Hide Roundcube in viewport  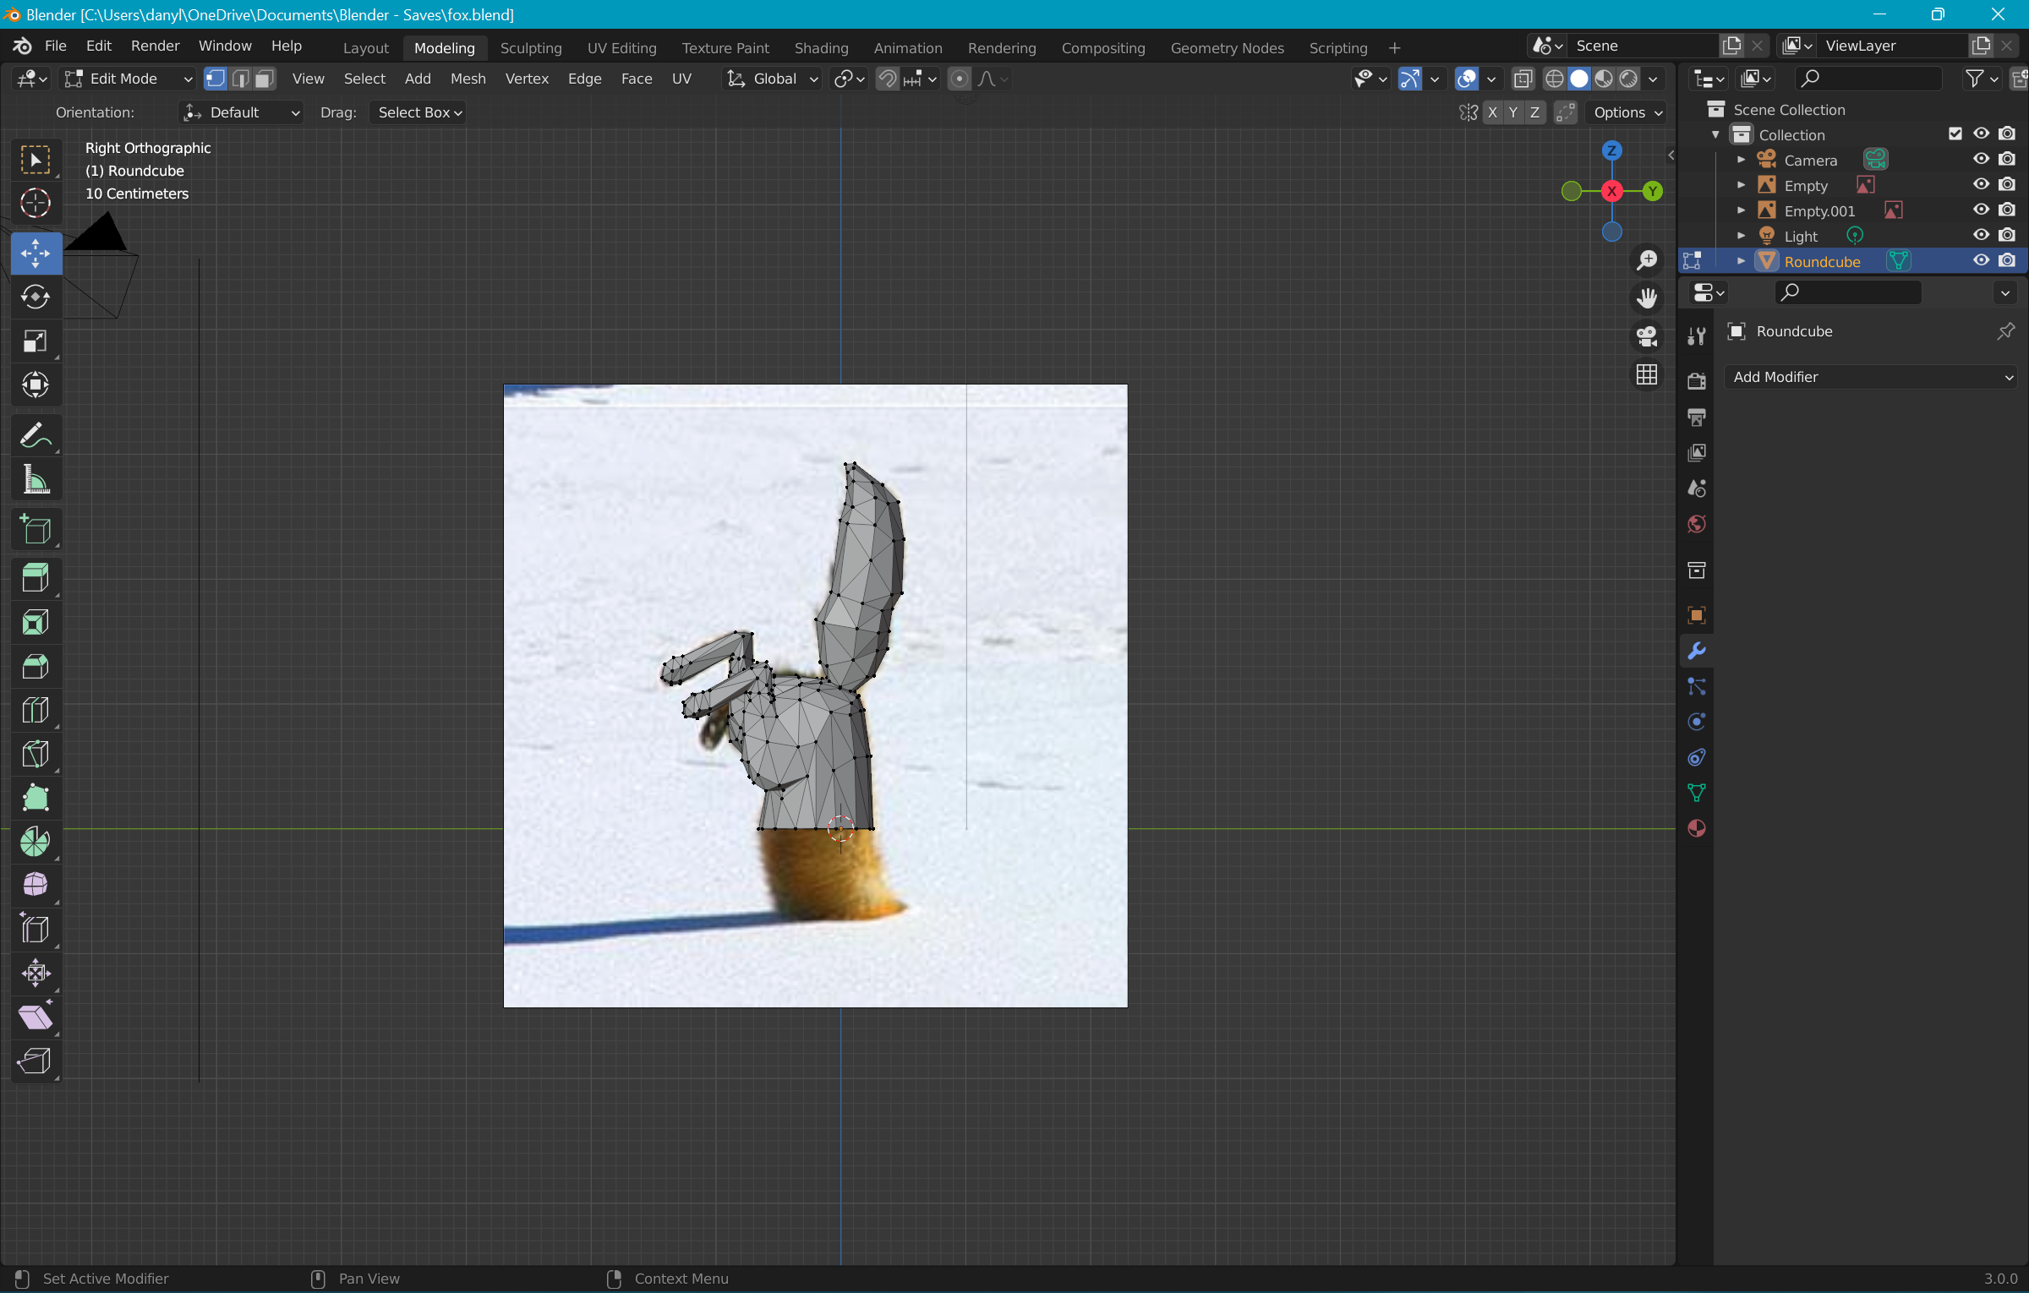[x=1981, y=260]
